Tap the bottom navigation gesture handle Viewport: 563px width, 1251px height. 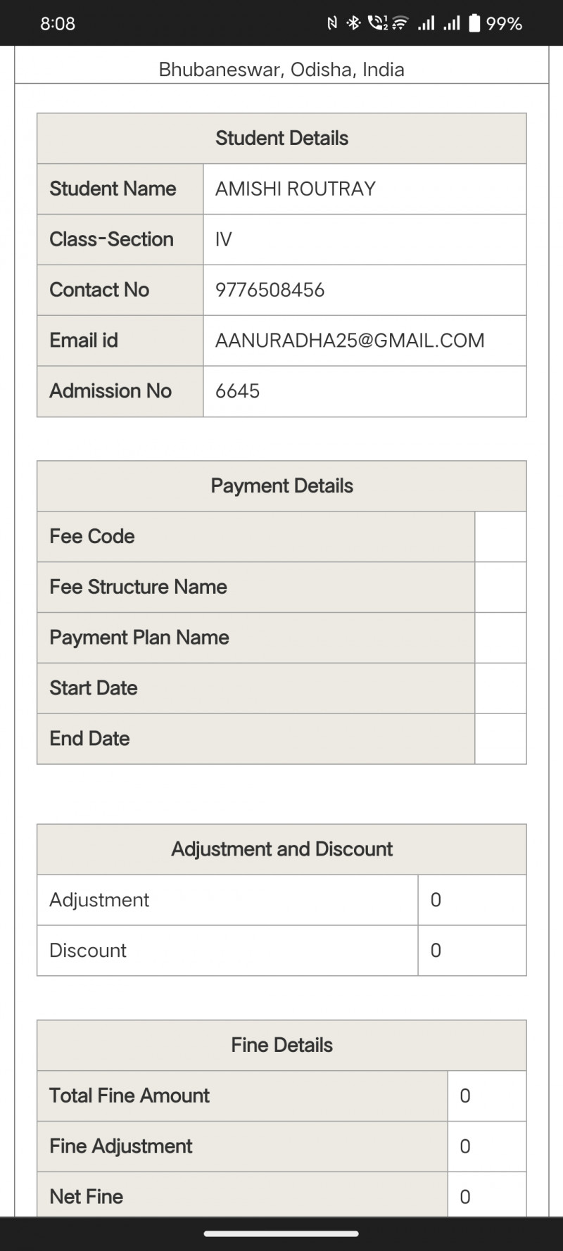(x=281, y=1233)
